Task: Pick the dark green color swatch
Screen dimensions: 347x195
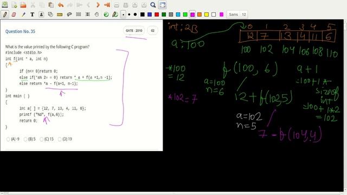Action: click(164, 15)
